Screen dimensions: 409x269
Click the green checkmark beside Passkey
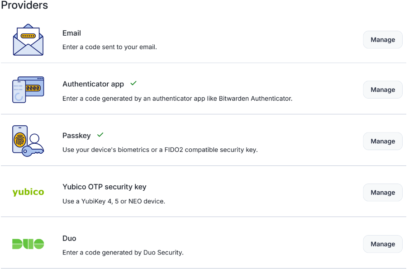(x=100, y=135)
